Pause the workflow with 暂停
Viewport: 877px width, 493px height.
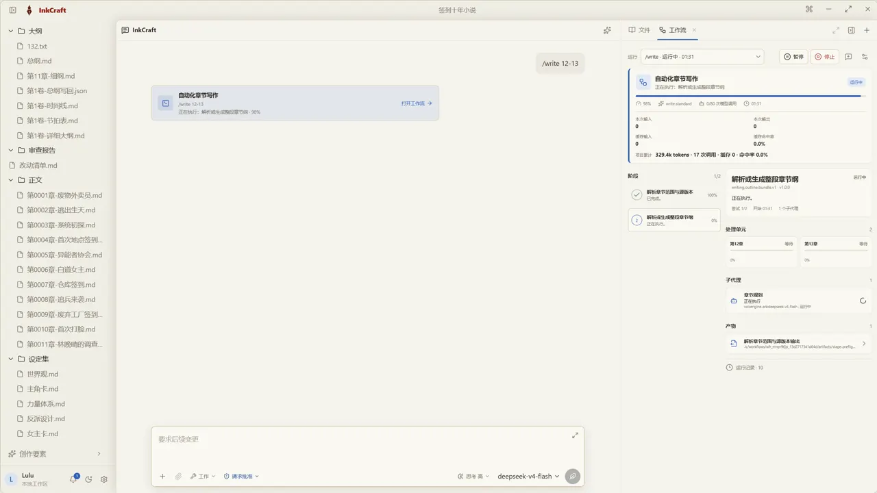coord(794,57)
